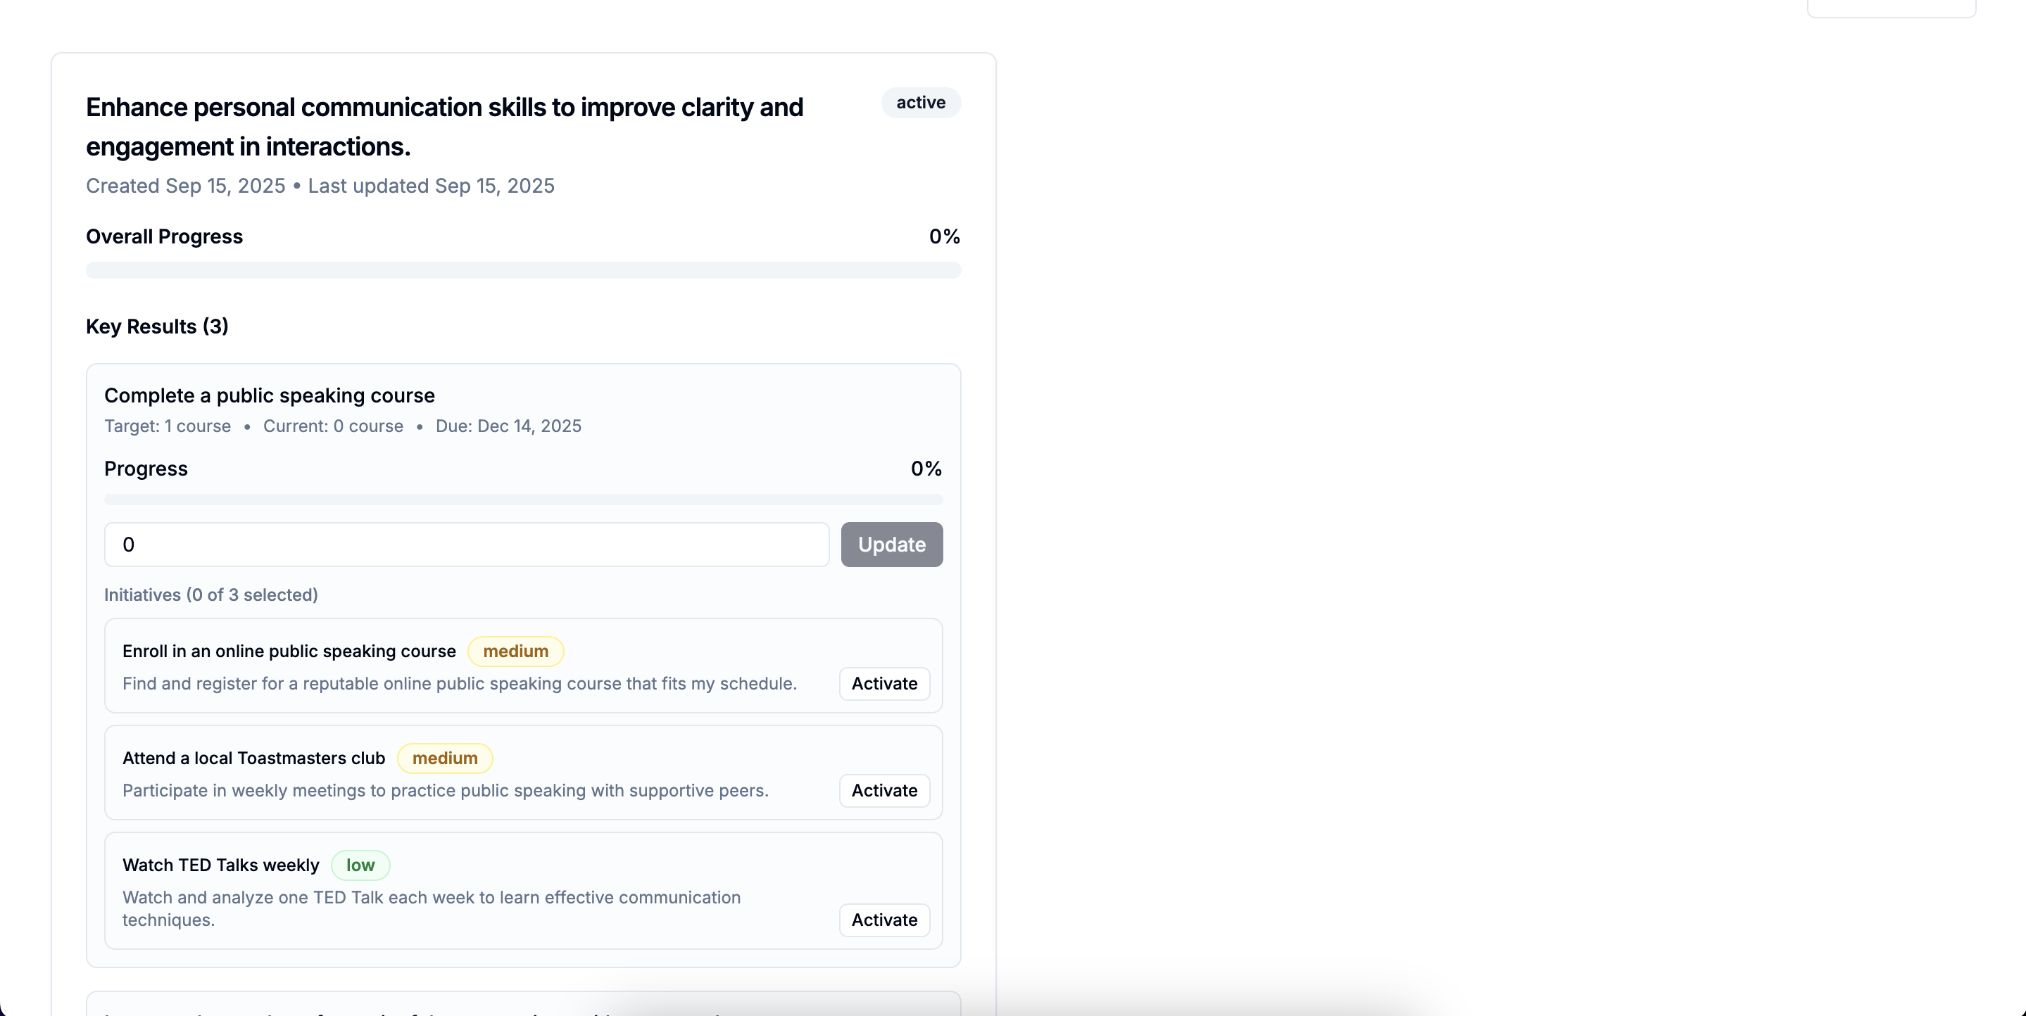Activate the online public speaking course initiative
2026x1016 pixels.
(884, 683)
